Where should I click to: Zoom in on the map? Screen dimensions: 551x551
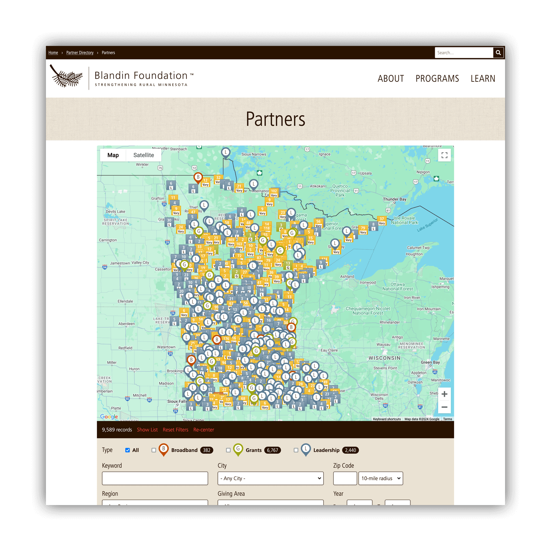tap(444, 394)
